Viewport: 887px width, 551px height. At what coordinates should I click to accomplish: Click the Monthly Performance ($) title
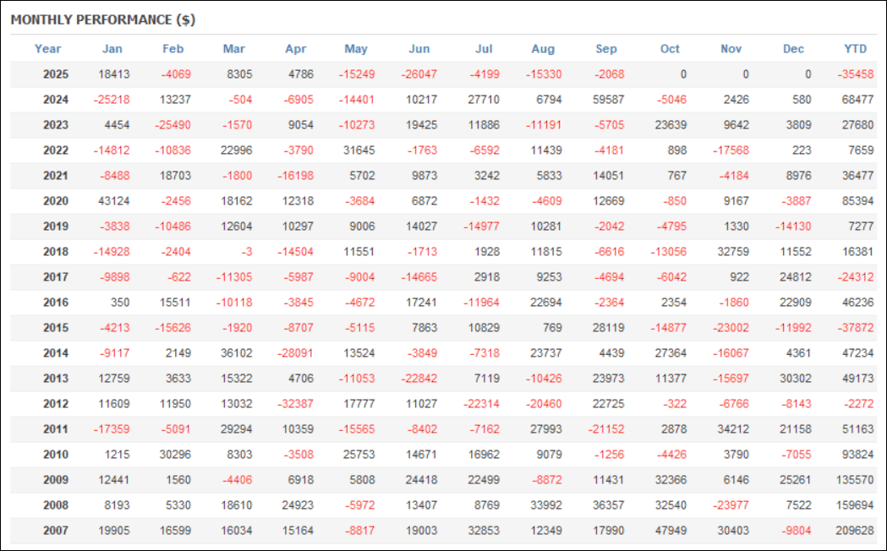[x=103, y=19]
